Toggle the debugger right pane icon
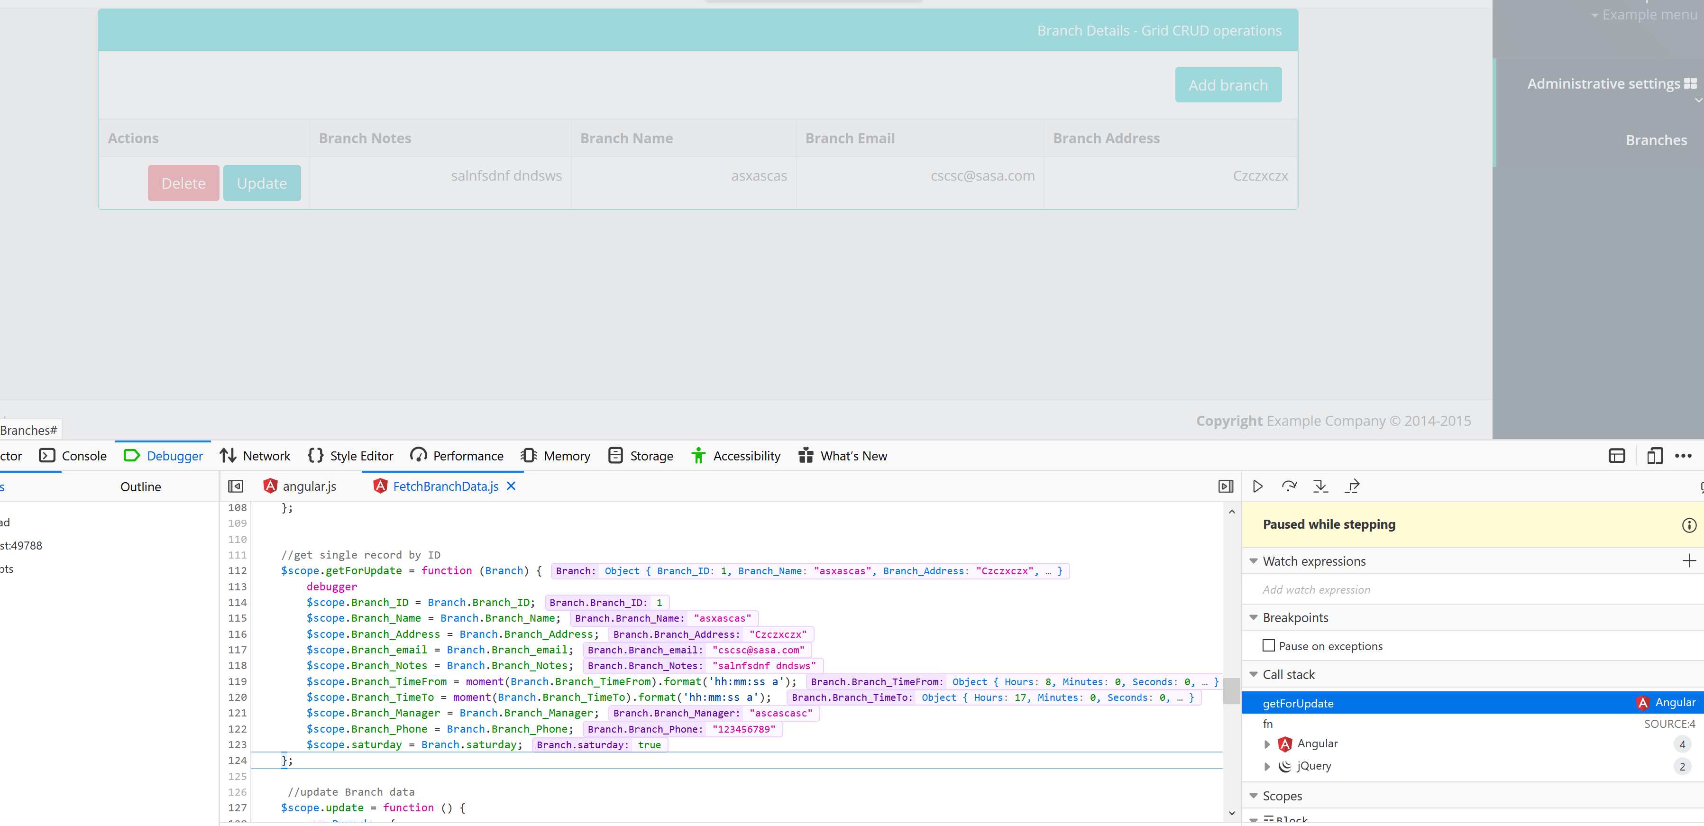 click(1225, 487)
